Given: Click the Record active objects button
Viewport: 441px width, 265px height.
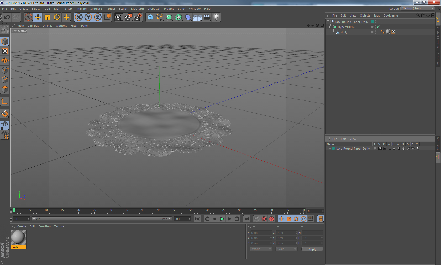Looking at the screenshot, I should (x=257, y=219).
